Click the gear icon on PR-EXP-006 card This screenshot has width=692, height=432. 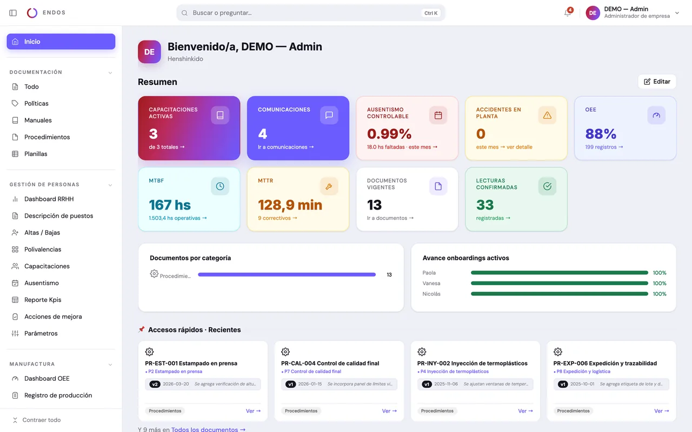(x=558, y=352)
